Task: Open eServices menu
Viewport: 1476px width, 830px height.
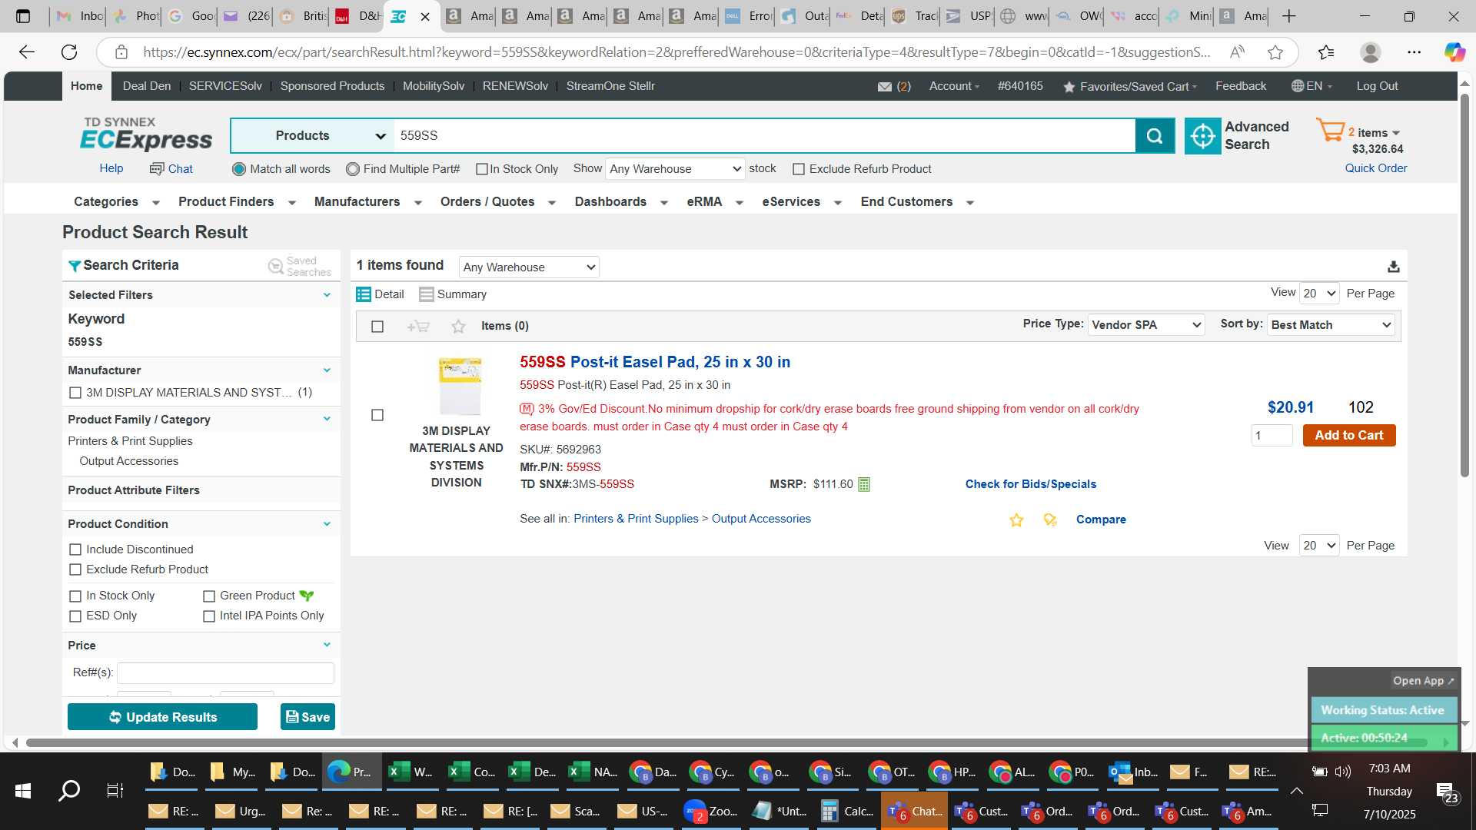Action: click(803, 202)
